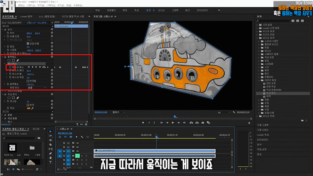Open the 도움말 menu

[x=78, y=5]
